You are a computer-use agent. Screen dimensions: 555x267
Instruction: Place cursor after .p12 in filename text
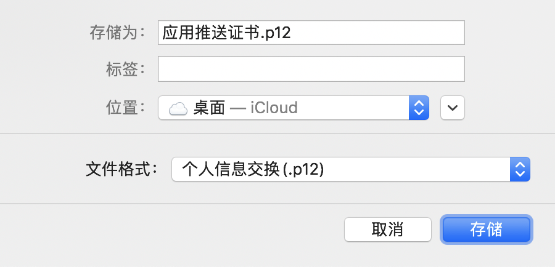click(x=291, y=33)
